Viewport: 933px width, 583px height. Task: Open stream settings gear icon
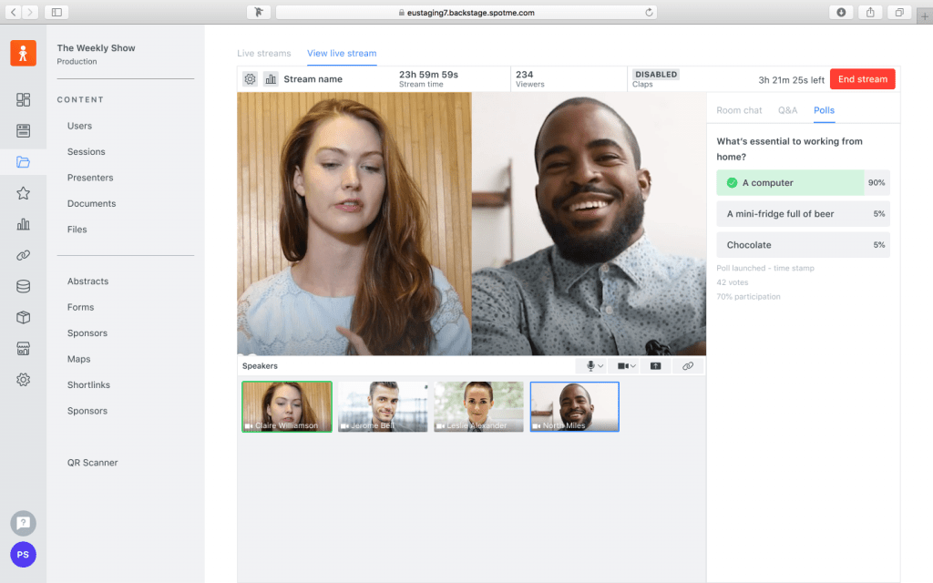[250, 79]
